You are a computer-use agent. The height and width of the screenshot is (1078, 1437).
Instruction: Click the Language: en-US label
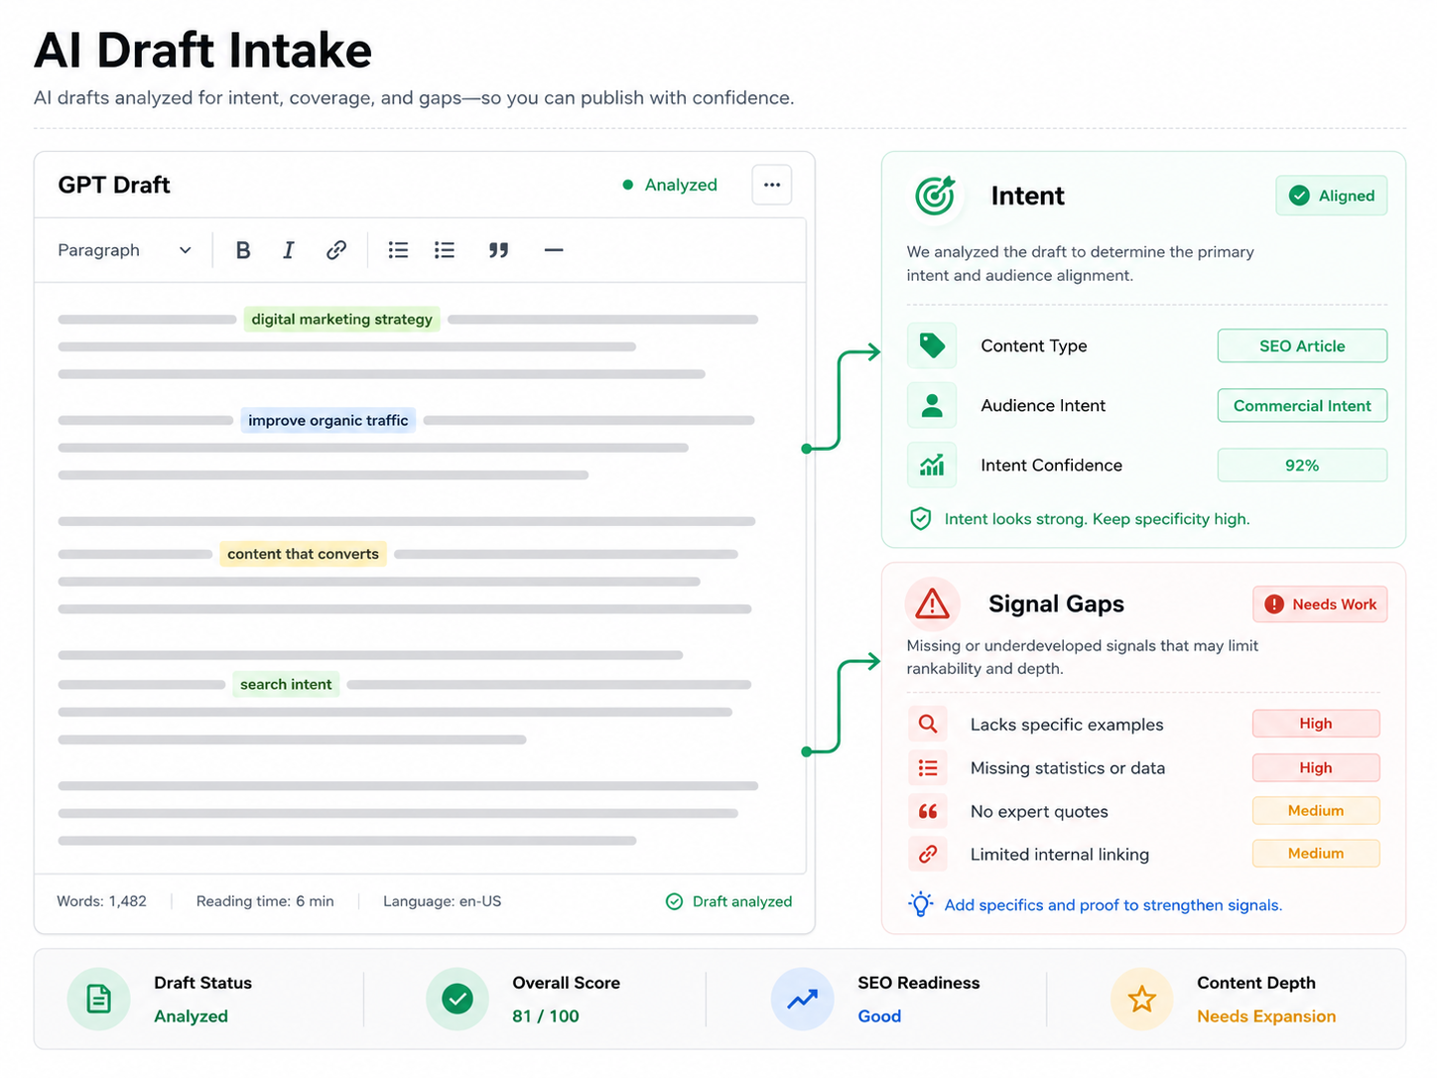pos(443,901)
